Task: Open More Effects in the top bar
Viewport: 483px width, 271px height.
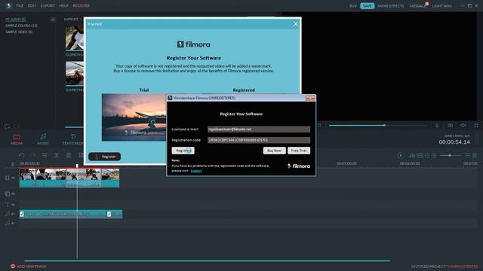Action: (x=391, y=6)
